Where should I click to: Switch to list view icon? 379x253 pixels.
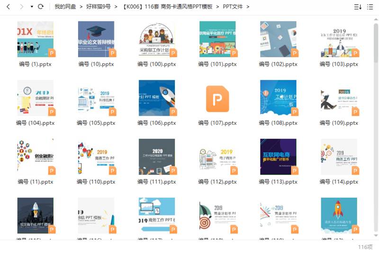371,7
